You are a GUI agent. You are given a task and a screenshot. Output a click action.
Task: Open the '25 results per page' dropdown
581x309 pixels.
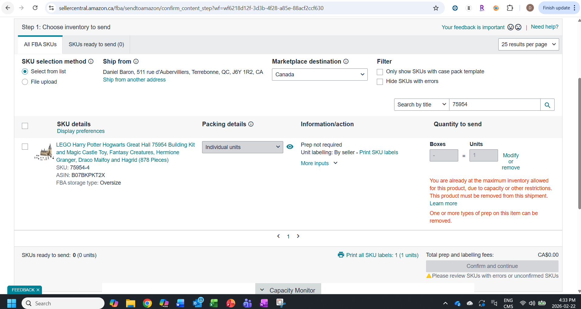[x=528, y=44]
